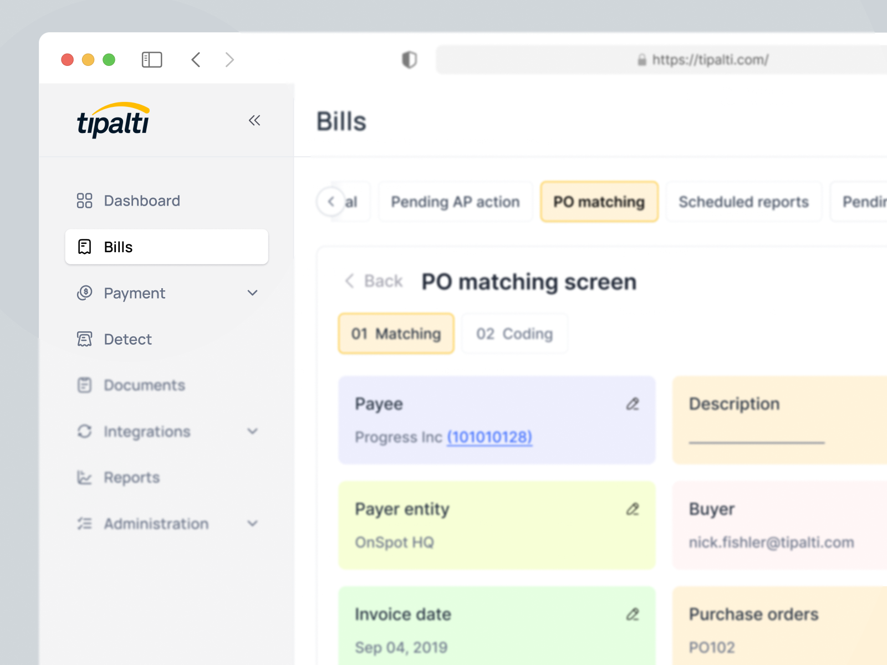887x665 pixels.
Task: Select Bills in the sidebar
Action: tap(166, 247)
